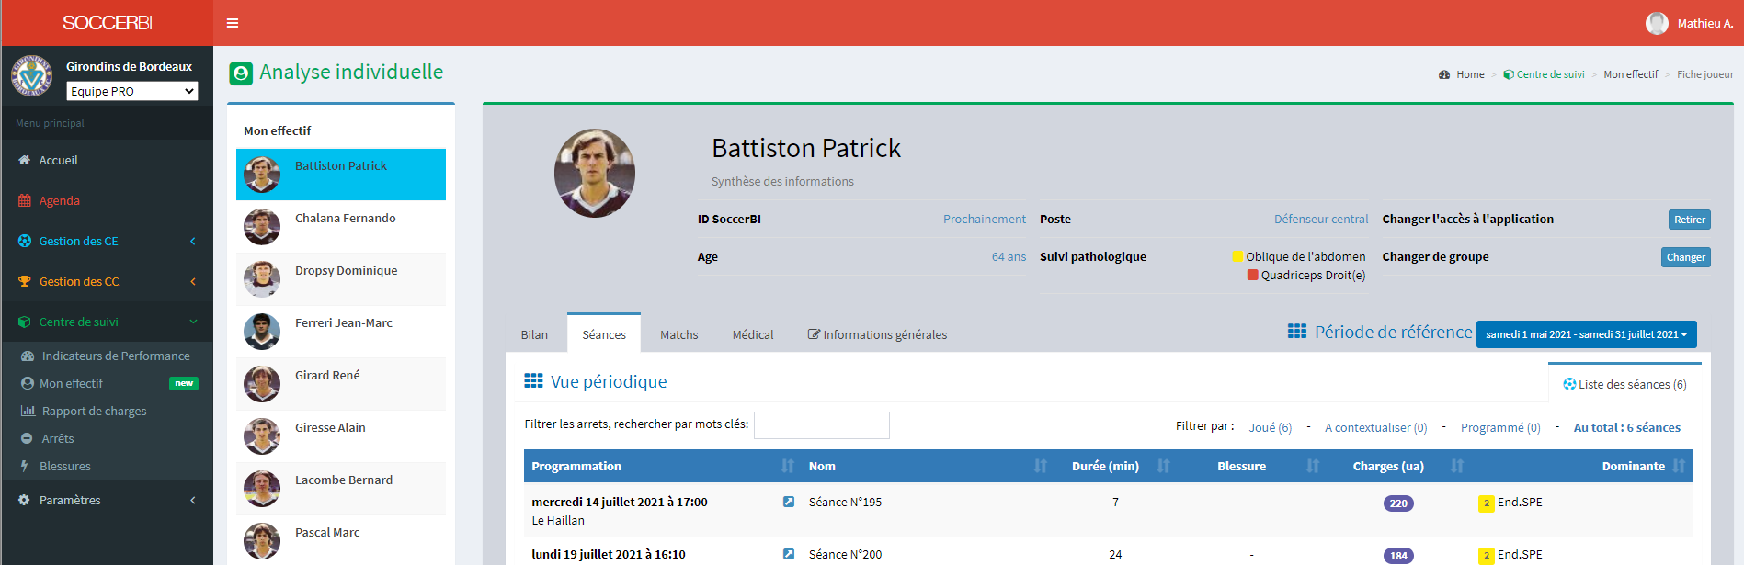Select Dropsy Dominique in the squad list
The image size is (1744, 565).
(x=341, y=279)
